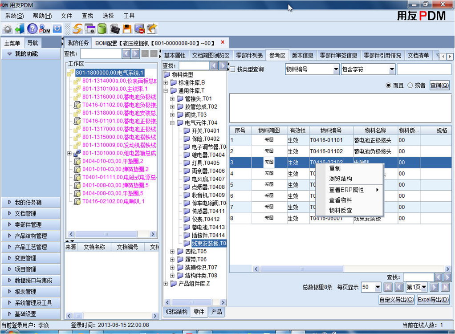Expand the 标准件库,B tree node
455x334 pixels.
[x=166, y=83]
